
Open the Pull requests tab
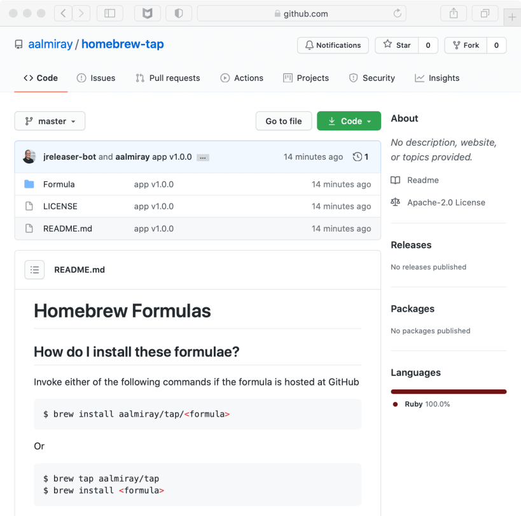tap(168, 78)
